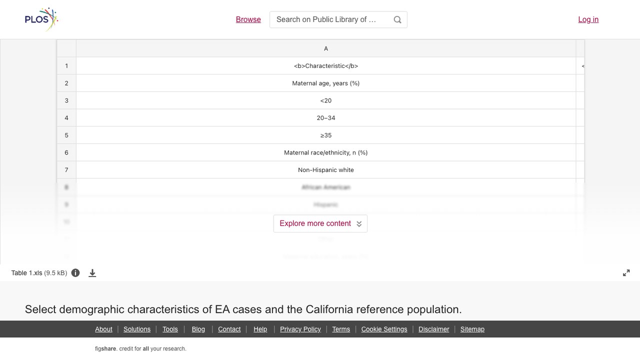Visit the Blog footer link
This screenshot has width=640, height=360.
pyautogui.click(x=198, y=329)
